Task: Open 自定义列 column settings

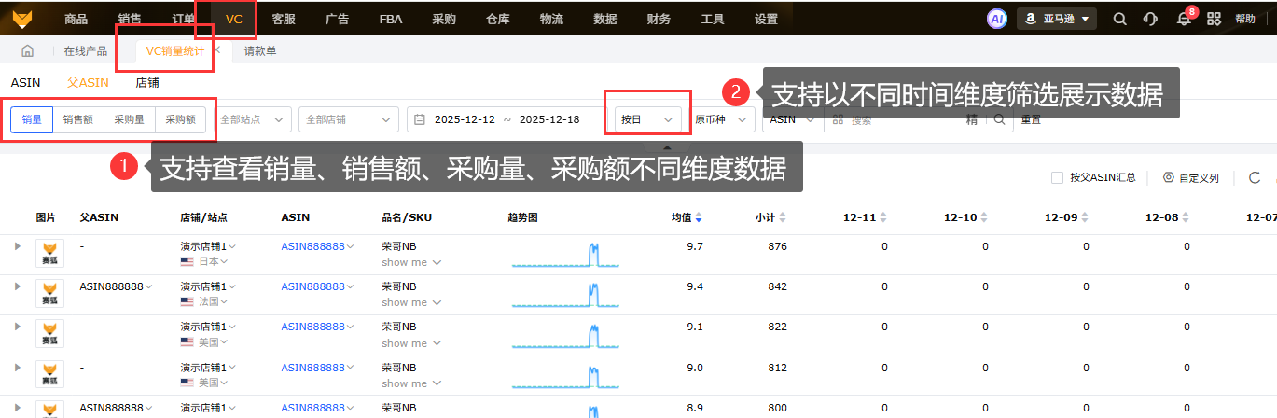Action: click(x=1191, y=177)
